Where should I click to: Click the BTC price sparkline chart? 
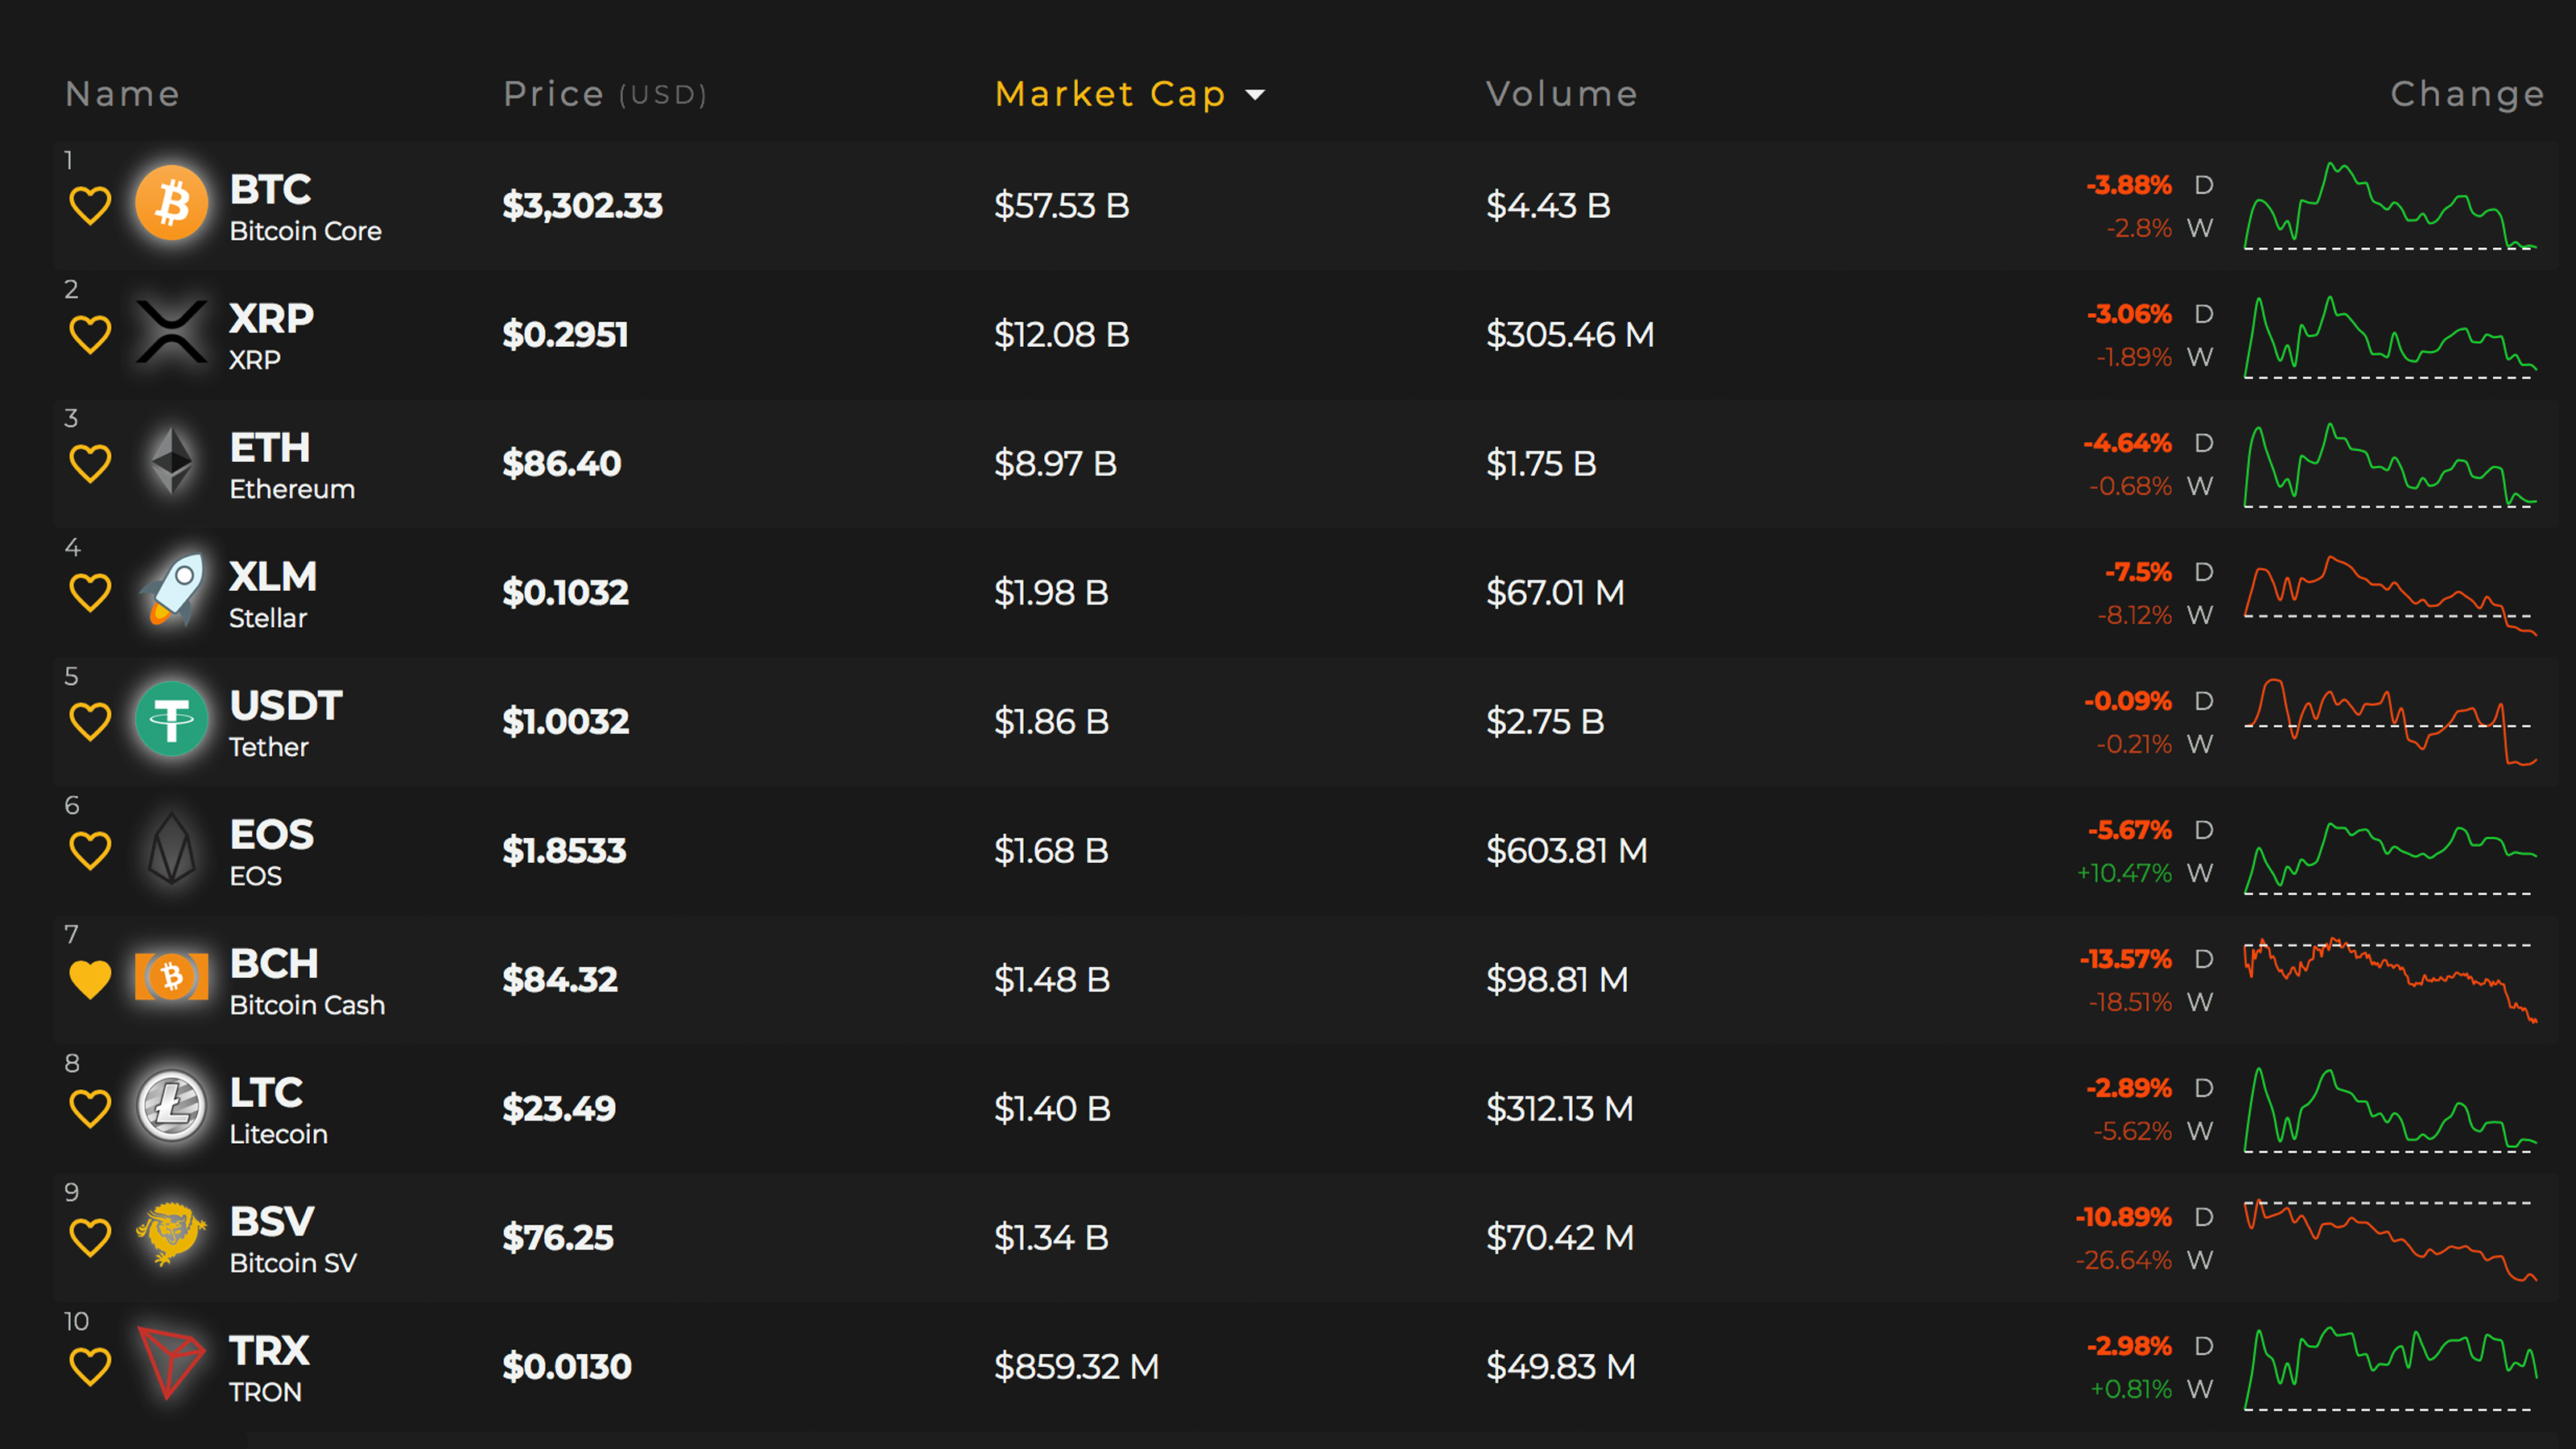point(2390,207)
